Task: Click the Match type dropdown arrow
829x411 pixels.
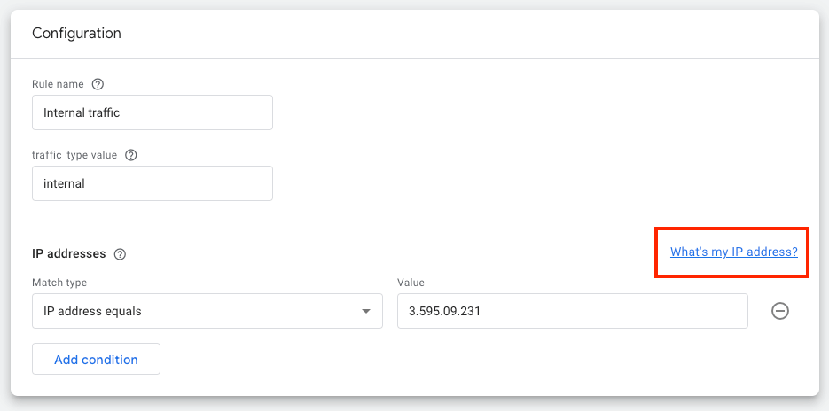Action: [x=366, y=311]
